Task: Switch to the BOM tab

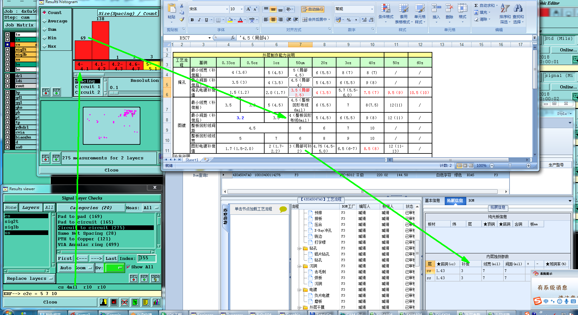Action: [471, 200]
